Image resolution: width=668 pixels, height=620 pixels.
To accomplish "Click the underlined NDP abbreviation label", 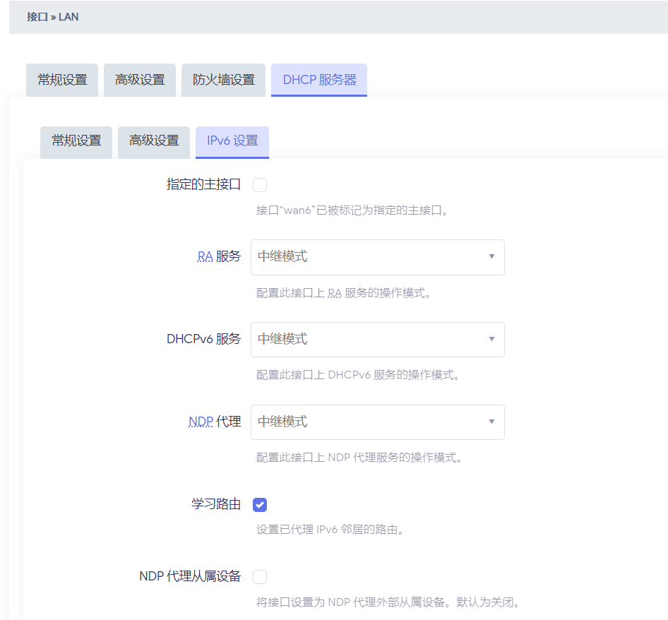I will click(x=201, y=422).
